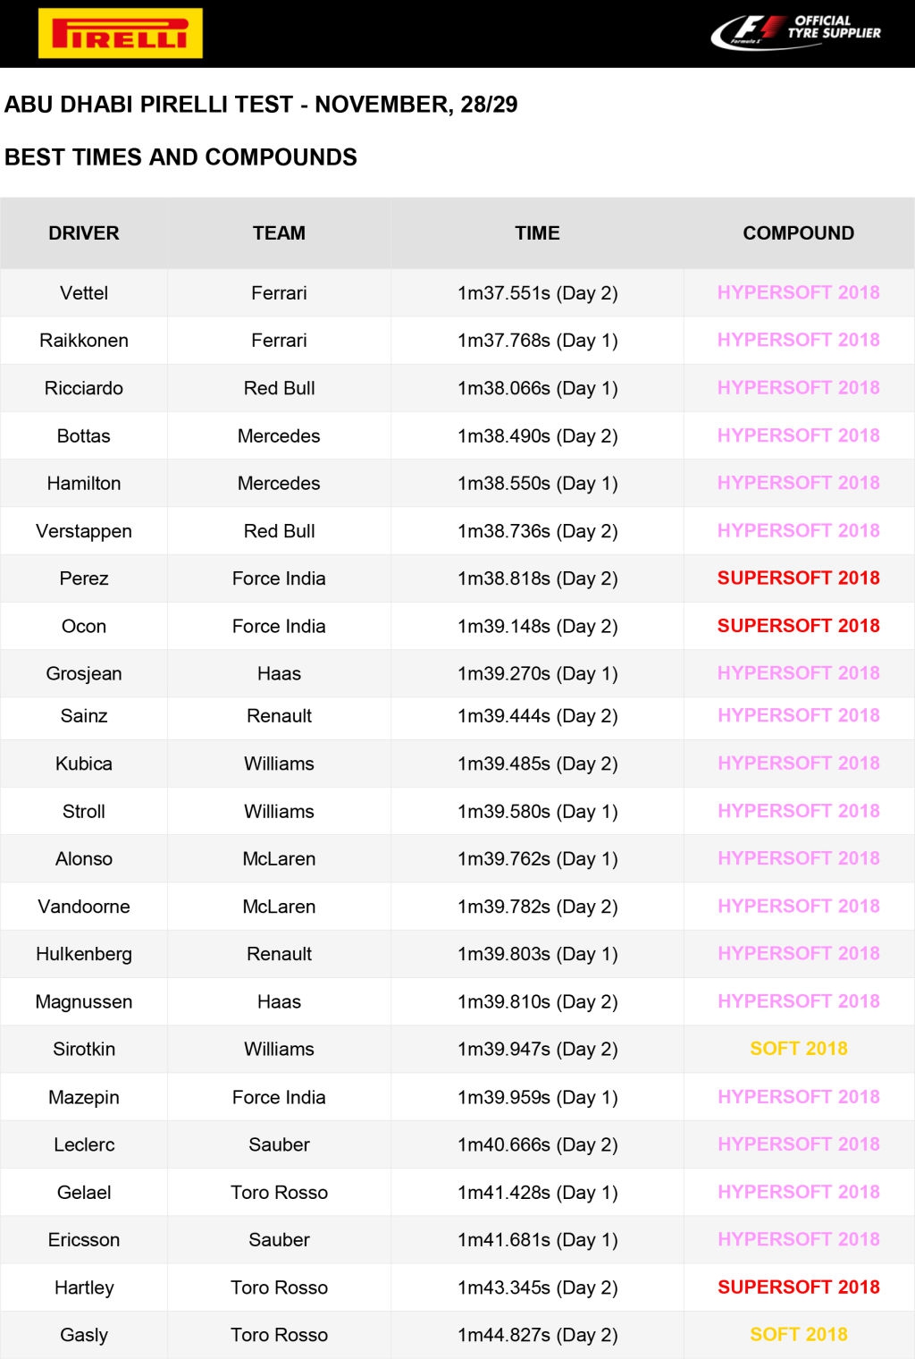The image size is (915, 1359).
Task: Click Hamilton's 1m38.550s time cell
Action: pyautogui.click(x=537, y=484)
